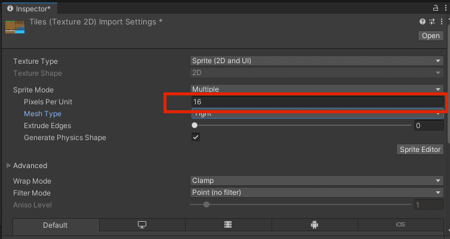Click the Mesh Type label
The image size is (450, 239).
point(42,114)
